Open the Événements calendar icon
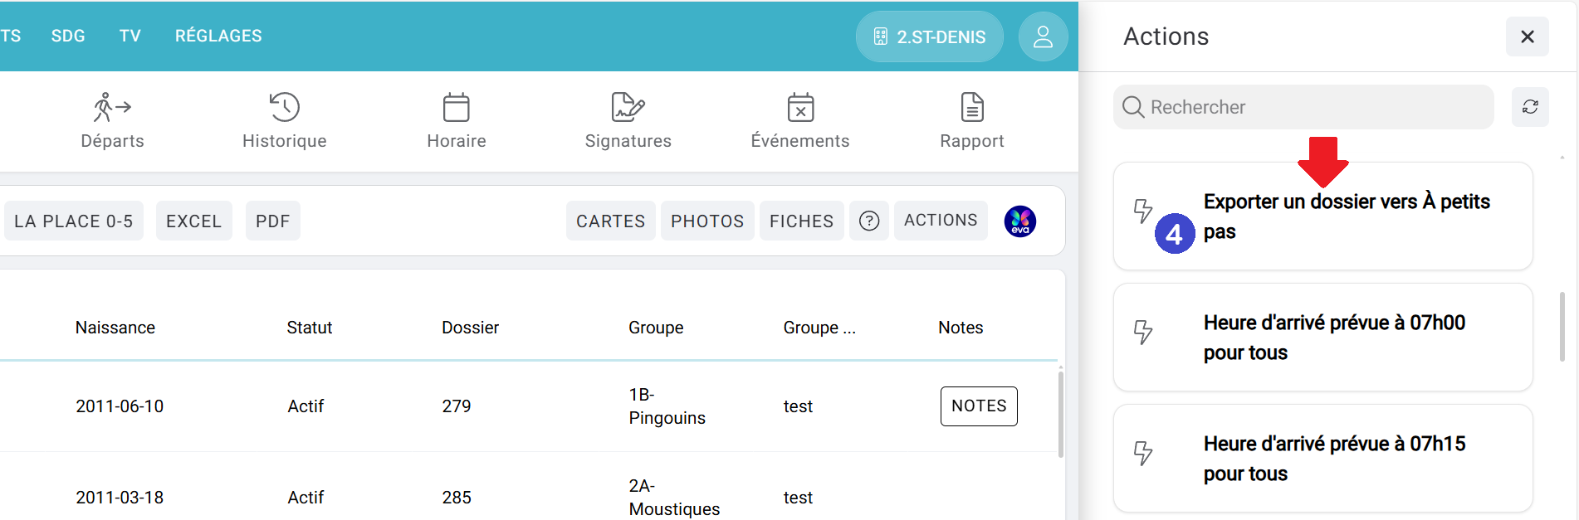 800,108
